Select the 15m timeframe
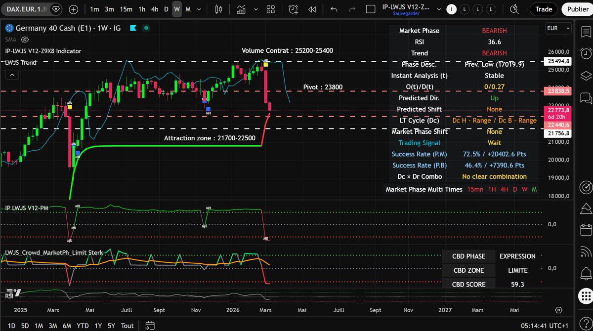The image size is (593, 331). (126, 9)
